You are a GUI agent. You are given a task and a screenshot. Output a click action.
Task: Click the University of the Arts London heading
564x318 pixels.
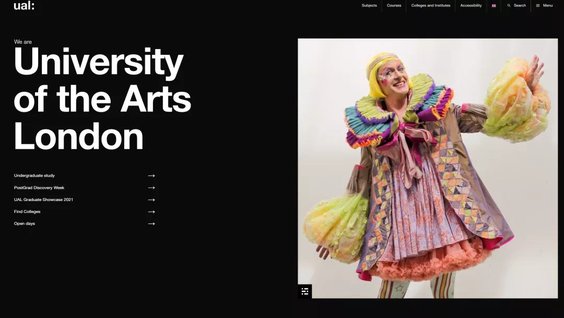coord(102,98)
